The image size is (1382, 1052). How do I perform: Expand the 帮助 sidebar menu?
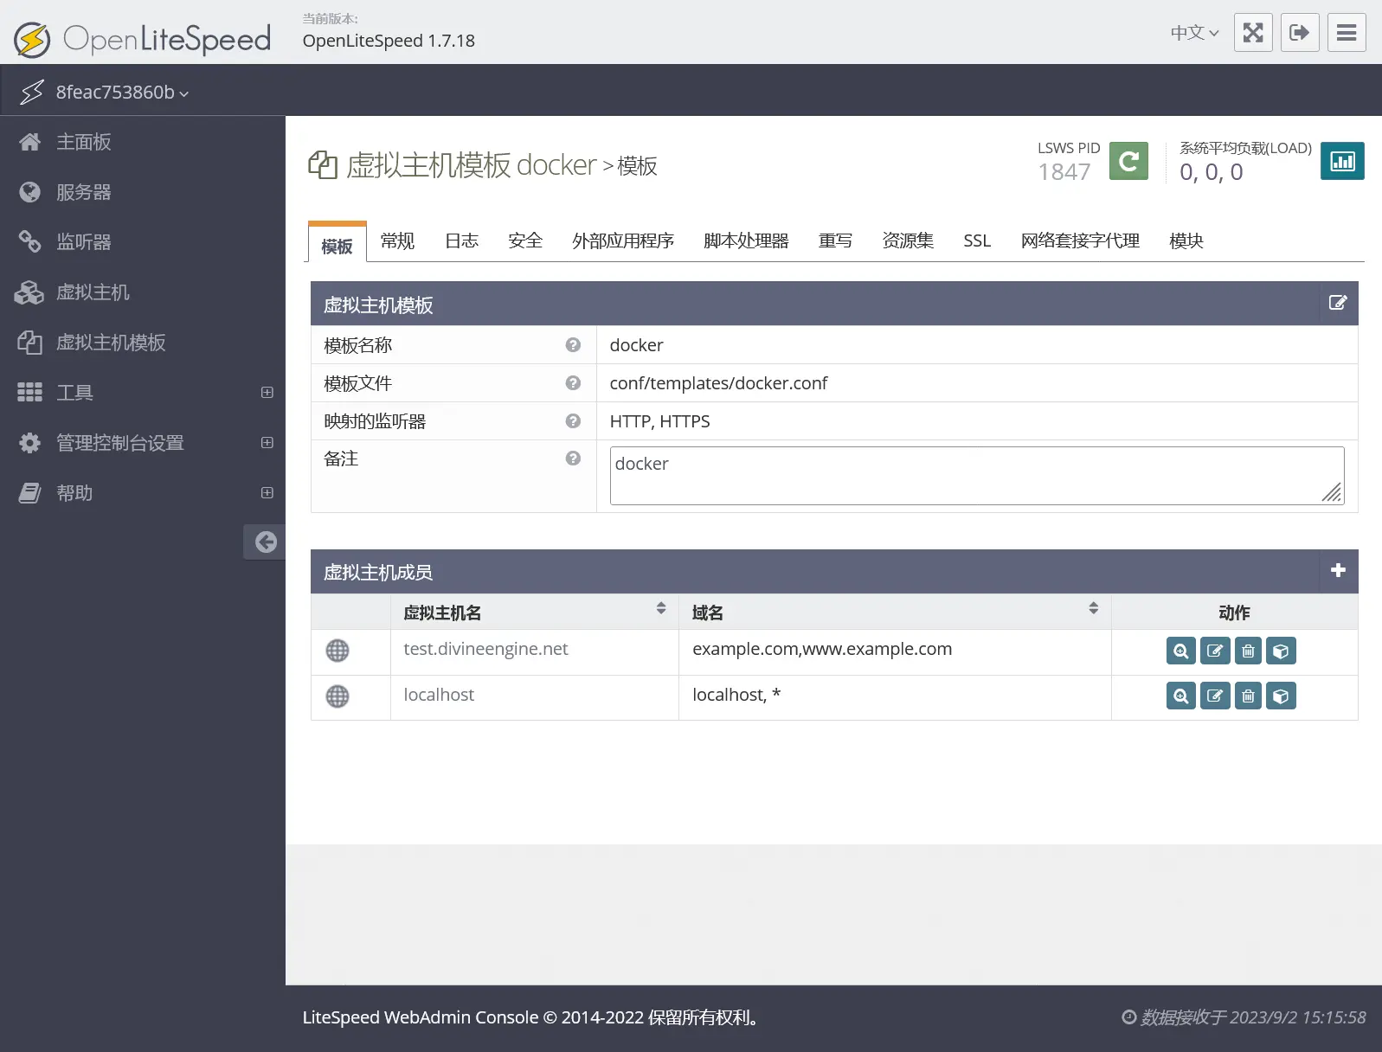pos(267,493)
